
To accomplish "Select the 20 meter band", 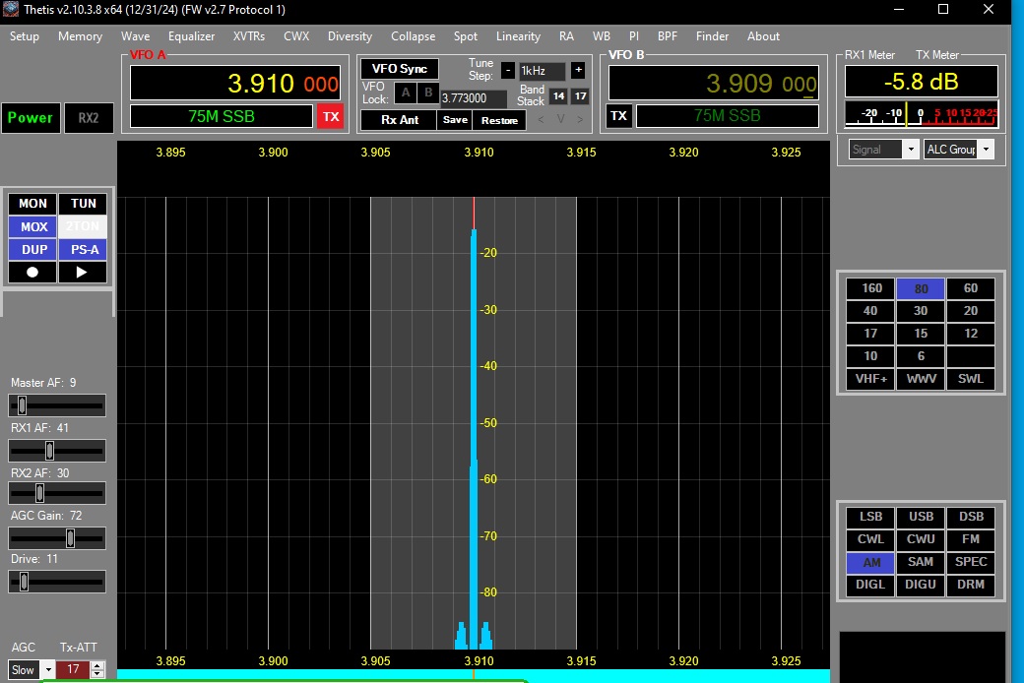I will pos(971,311).
